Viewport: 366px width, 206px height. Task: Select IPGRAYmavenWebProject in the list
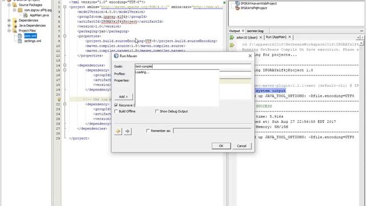coord(258,3)
